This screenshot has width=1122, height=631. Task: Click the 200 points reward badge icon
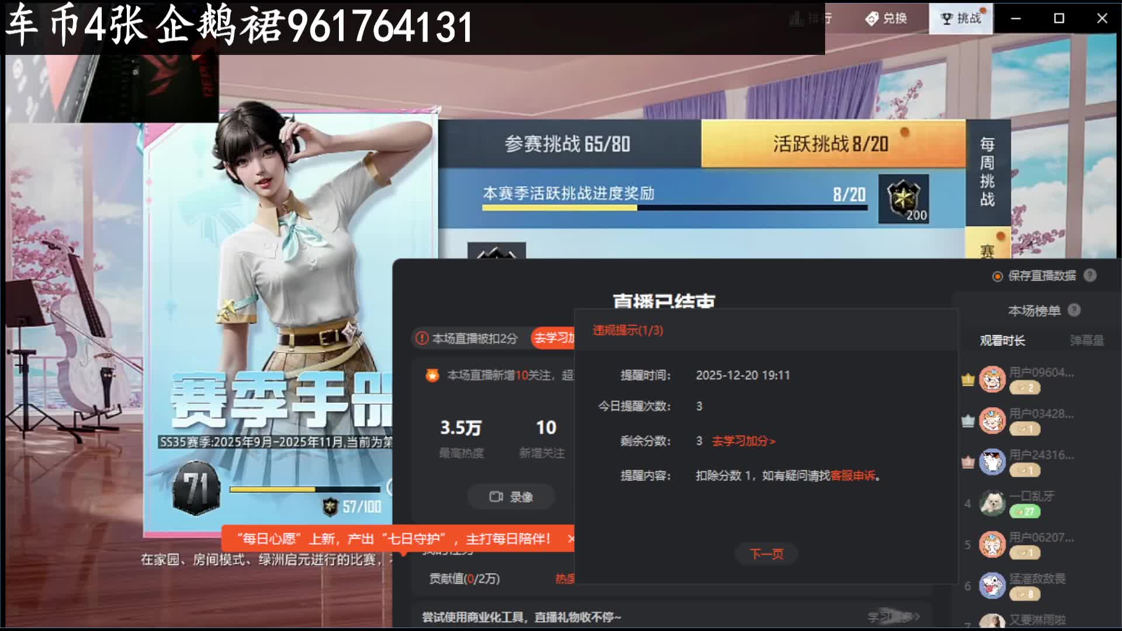point(903,199)
